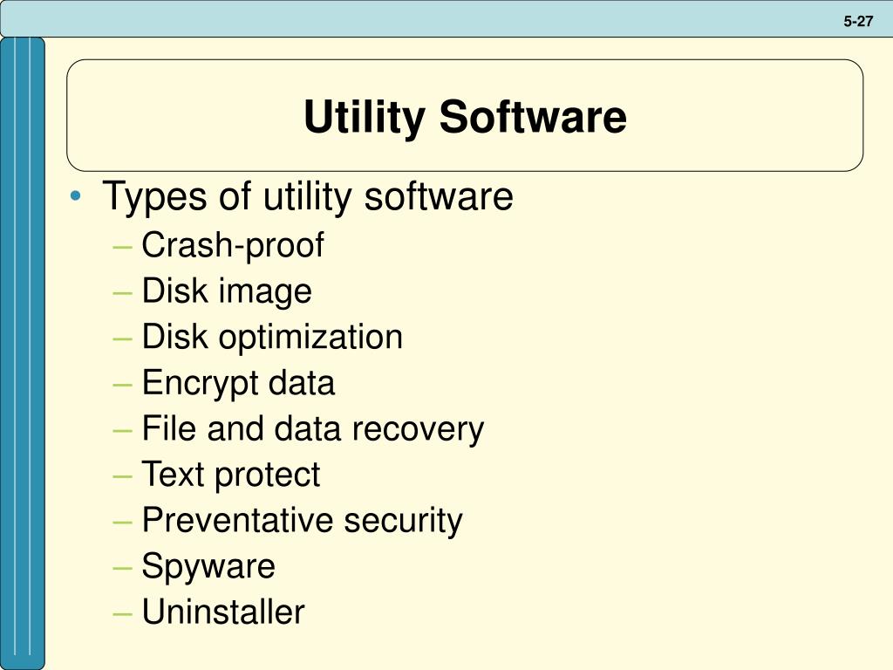Click the light blue top header bar

click(446, 18)
